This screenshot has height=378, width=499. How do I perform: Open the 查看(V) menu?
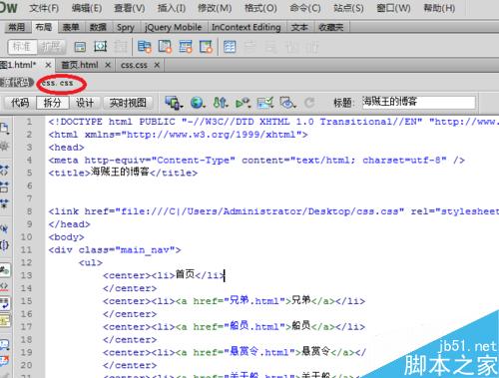130,8
